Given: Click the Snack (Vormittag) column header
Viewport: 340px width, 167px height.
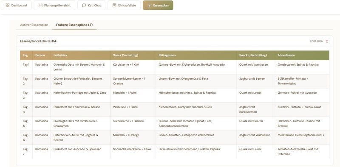Looking at the screenshot, I should [x=133, y=56].
